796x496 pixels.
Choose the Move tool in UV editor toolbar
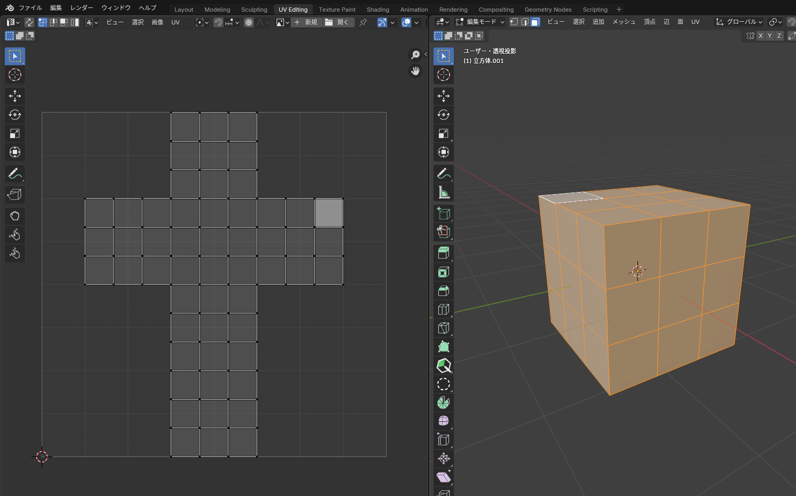point(15,96)
